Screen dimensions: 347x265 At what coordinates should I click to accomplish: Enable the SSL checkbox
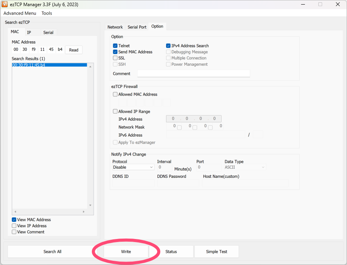116,58
